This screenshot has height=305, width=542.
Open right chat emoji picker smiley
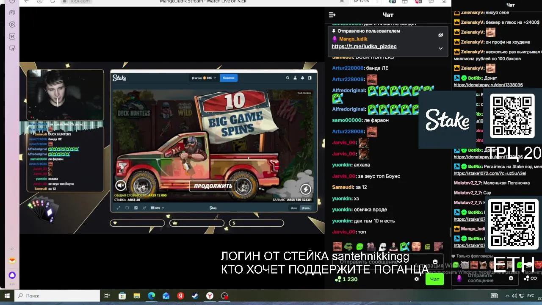[511, 278]
